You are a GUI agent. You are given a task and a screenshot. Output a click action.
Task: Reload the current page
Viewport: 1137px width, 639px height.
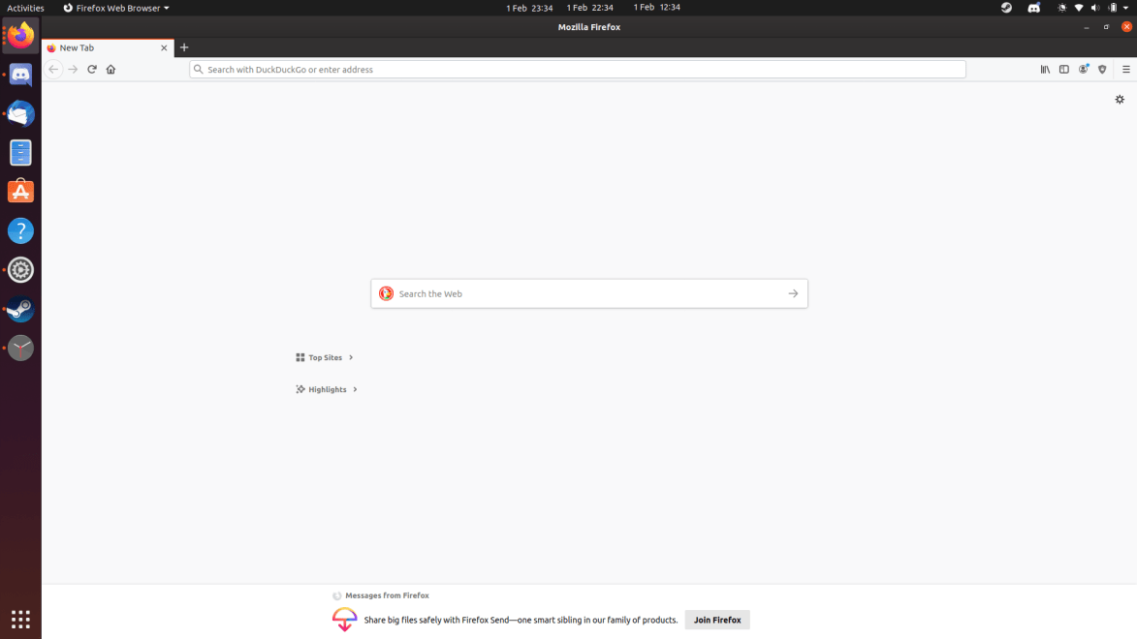[x=92, y=69]
